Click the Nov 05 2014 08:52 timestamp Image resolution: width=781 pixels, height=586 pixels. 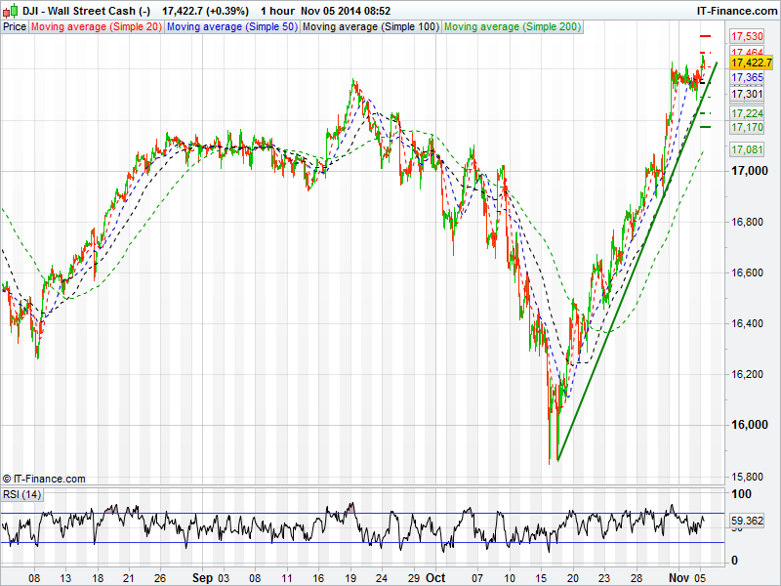pyautogui.click(x=346, y=11)
